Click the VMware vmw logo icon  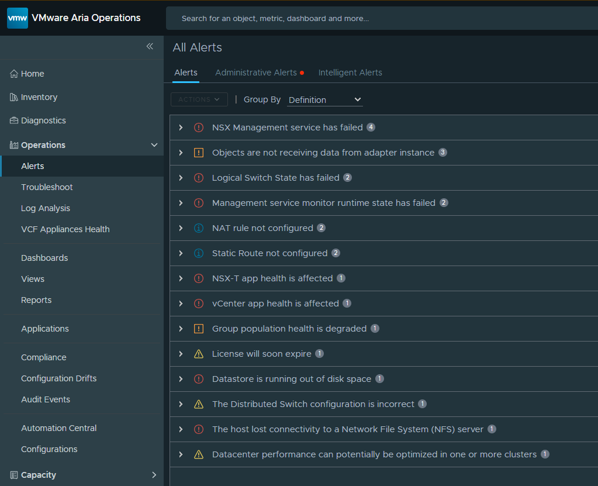[x=18, y=18]
